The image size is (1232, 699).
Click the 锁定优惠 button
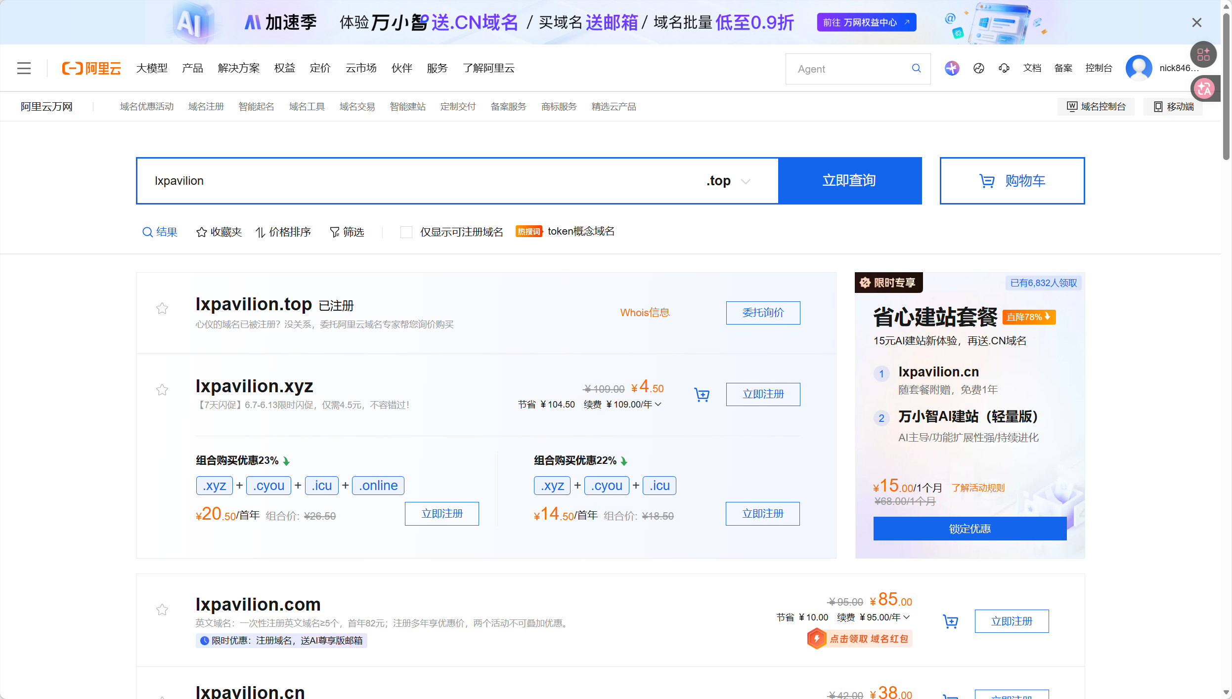click(x=969, y=529)
